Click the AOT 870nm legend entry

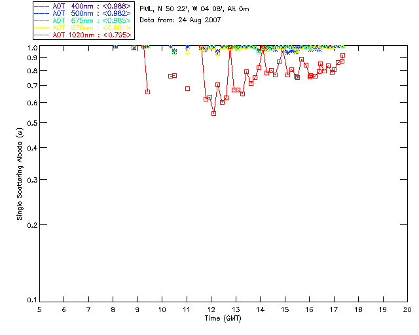(82, 27)
